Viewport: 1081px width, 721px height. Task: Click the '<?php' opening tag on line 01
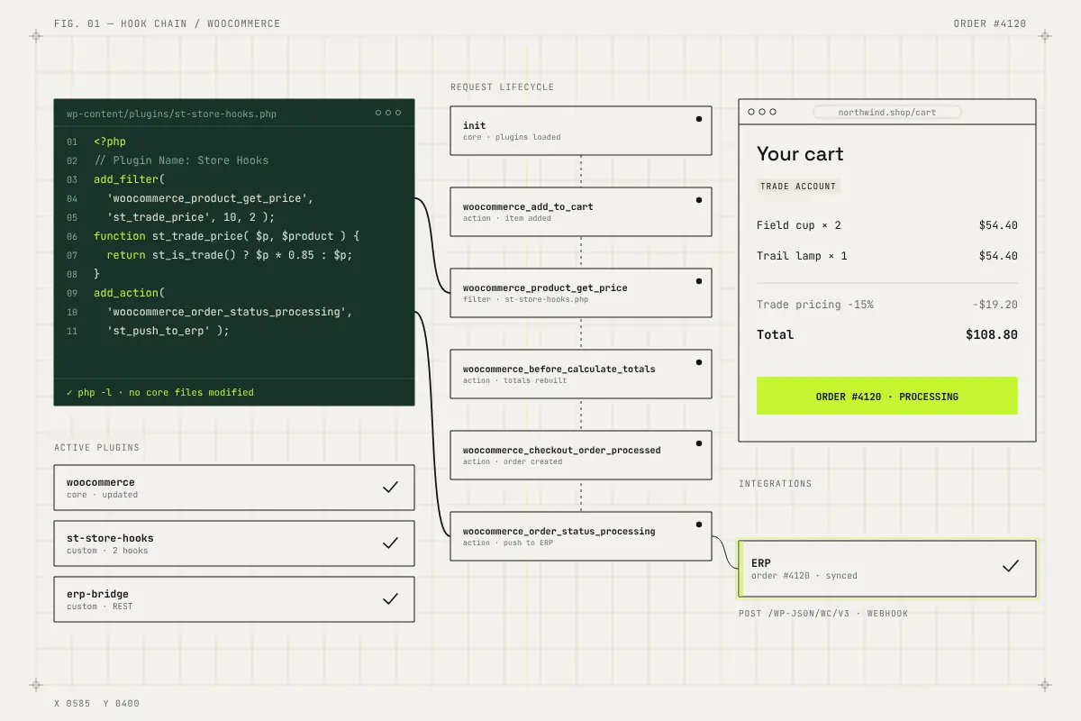pyautogui.click(x=110, y=141)
